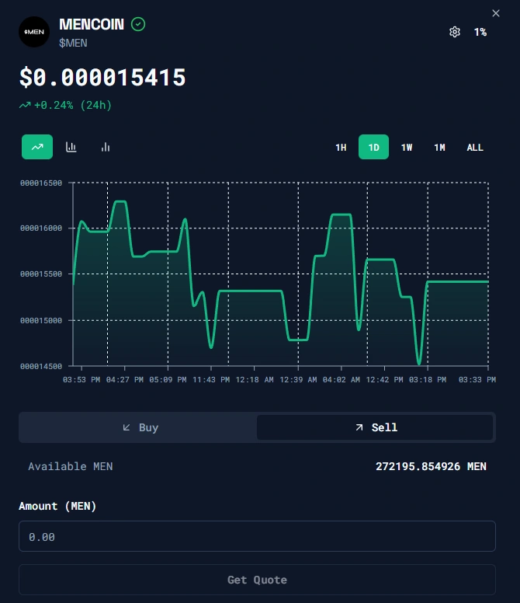Image resolution: width=520 pixels, height=603 pixels.
Task: Click the trending arrow beside +0.24%
Action: point(25,105)
